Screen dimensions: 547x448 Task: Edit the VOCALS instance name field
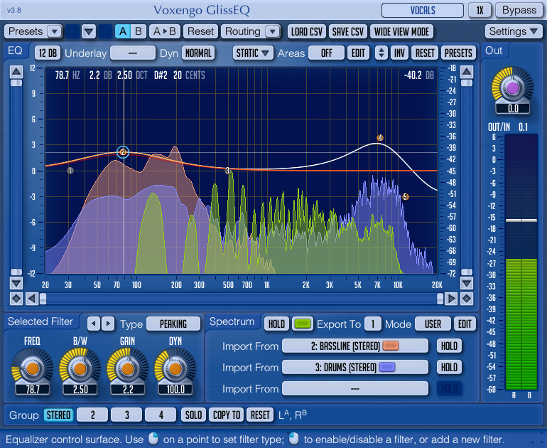tap(423, 10)
